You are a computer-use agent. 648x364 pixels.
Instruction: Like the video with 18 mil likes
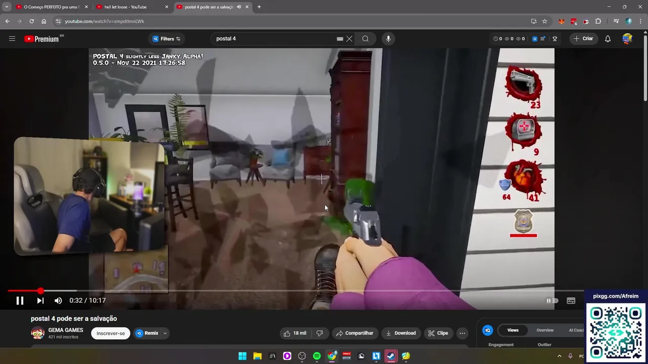click(295, 333)
